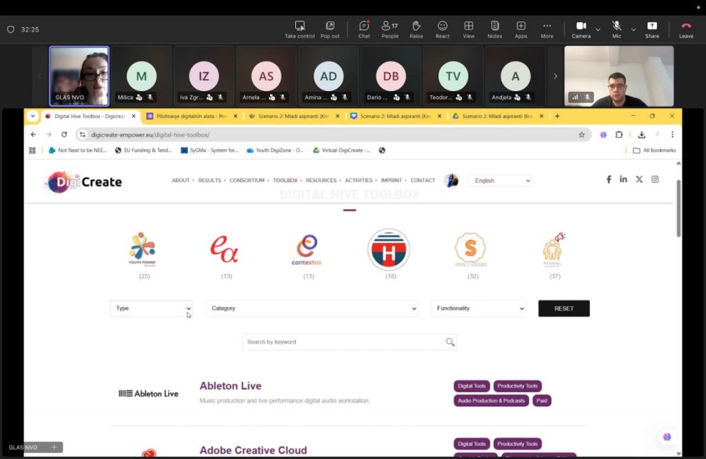This screenshot has width=706, height=459.
Task: Open the People participants list
Action: click(390, 27)
